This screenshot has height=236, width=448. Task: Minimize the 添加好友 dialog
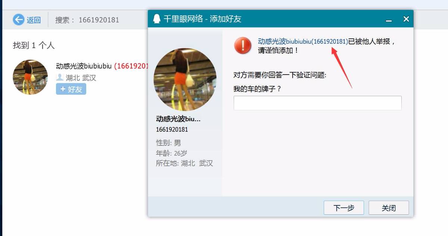pyautogui.click(x=389, y=19)
